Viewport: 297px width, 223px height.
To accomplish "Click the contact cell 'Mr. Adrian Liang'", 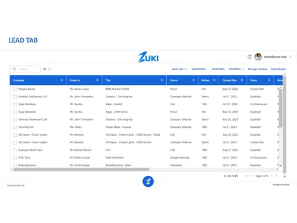I will pos(79,89).
